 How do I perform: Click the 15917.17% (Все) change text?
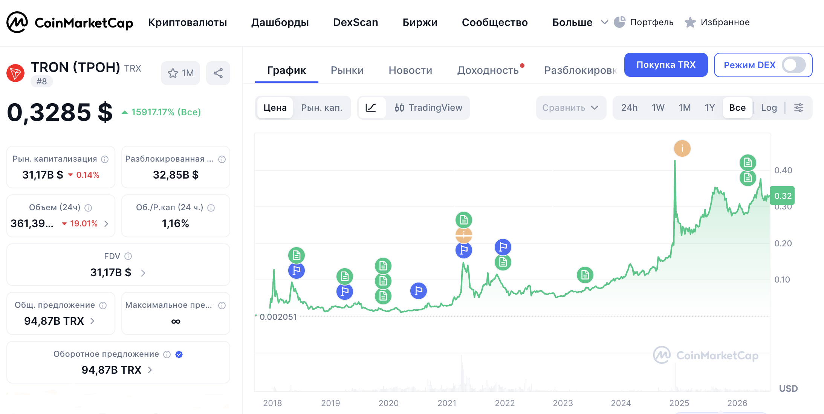[x=166, y=112]
